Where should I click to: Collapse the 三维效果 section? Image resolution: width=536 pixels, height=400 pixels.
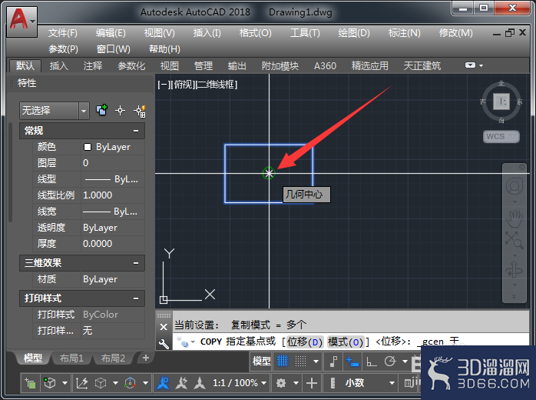(x=136, y=263)
